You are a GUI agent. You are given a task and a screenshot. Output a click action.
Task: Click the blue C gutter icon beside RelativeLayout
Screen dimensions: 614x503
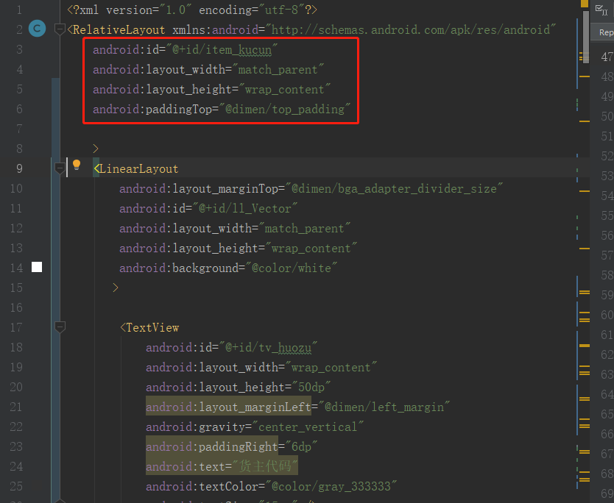pyautogui.click(x=37, y=27)
